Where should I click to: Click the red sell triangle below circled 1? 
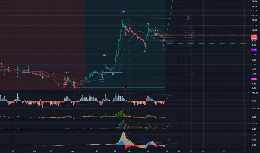pos(65,79)
